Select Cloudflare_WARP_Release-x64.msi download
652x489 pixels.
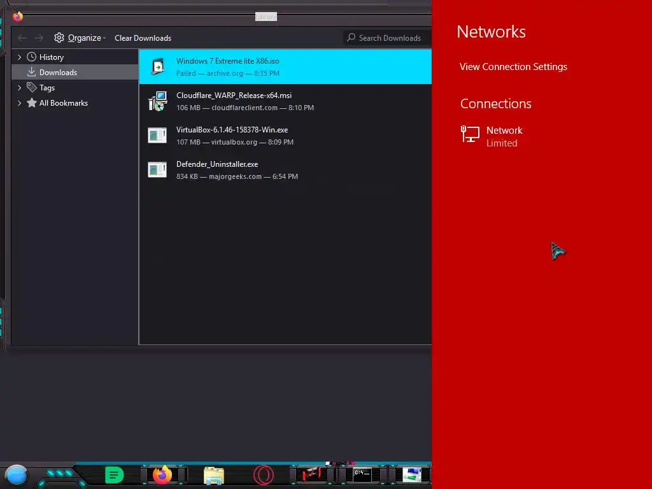285,101
